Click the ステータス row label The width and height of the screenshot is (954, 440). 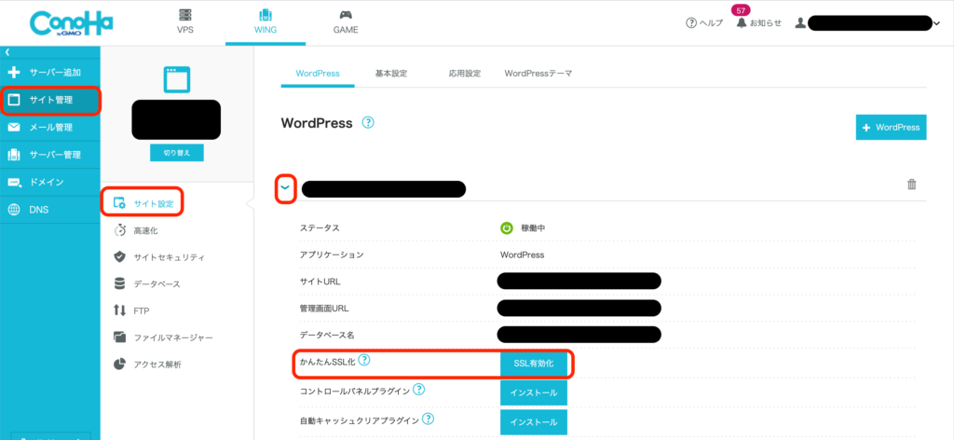pyautogui.click(x=320, y=228)
